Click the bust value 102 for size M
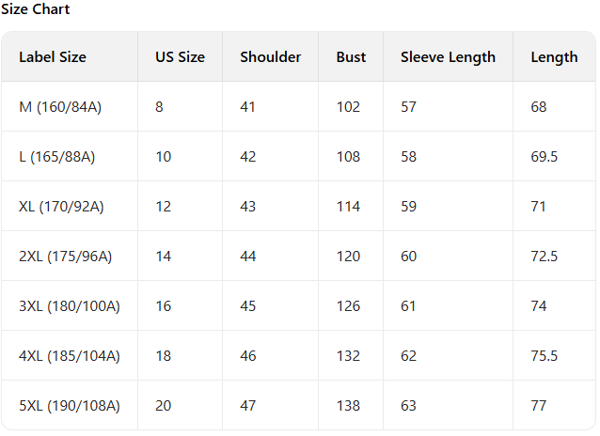 tap(348, 107)
